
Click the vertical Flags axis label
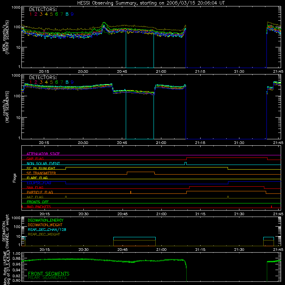[15, 178]
